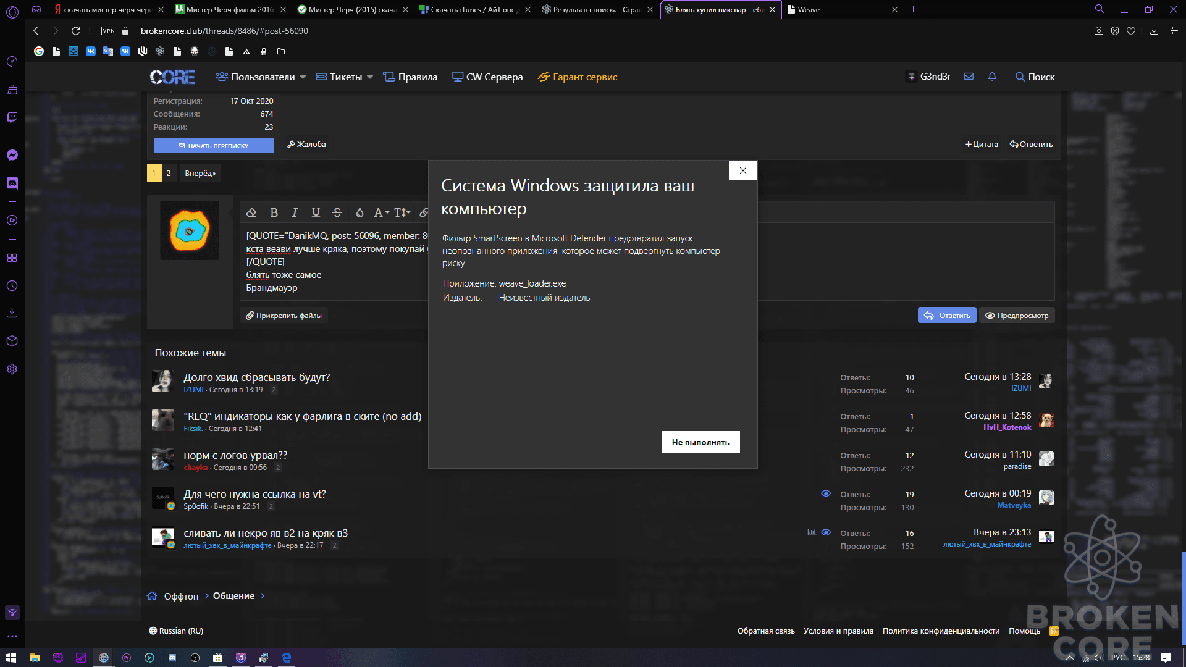Open Правила navigation item
This screenshot has width=1186, height=667.
[x=410, y=77]
